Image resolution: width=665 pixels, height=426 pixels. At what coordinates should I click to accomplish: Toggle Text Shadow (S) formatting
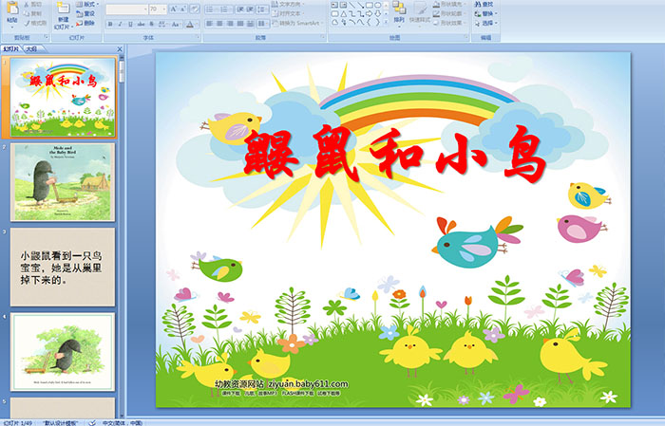tap(151, 24)
